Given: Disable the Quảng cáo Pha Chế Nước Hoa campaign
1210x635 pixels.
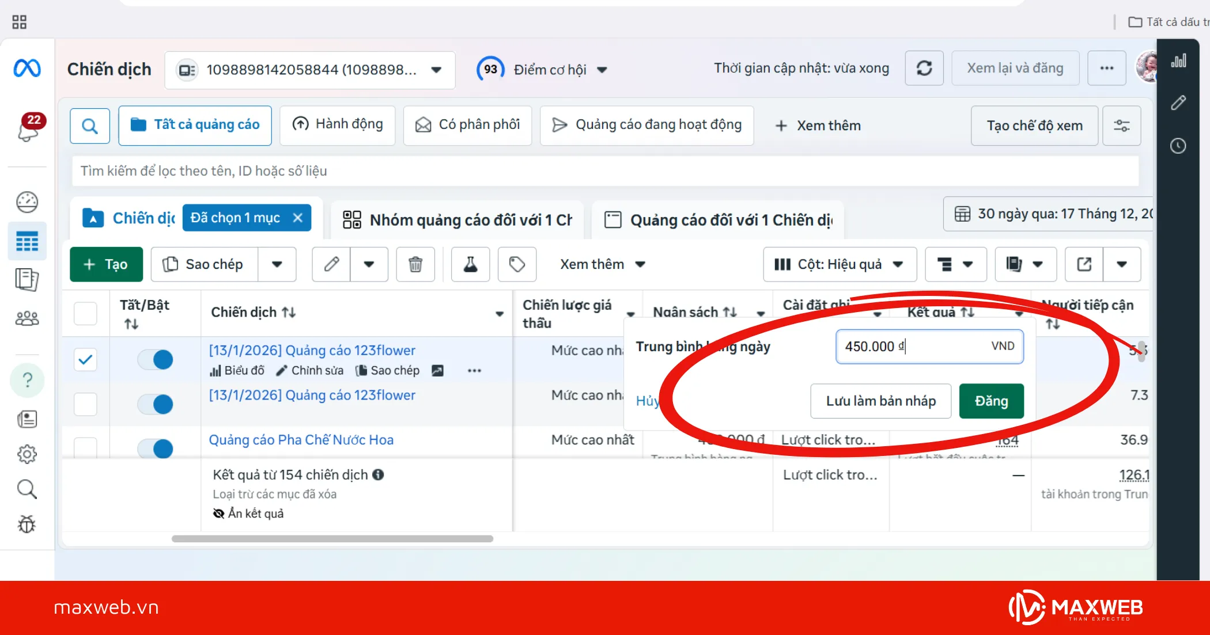Looking at the screenshot, I should (155, 448).
